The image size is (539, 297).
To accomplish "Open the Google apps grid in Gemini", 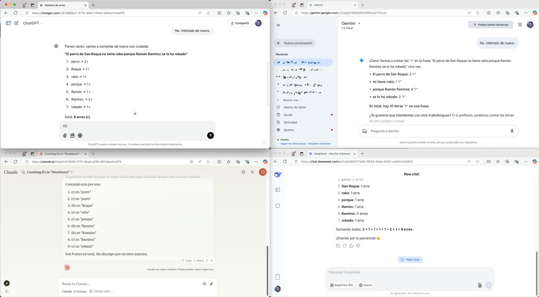I will [x=520, y=24].
